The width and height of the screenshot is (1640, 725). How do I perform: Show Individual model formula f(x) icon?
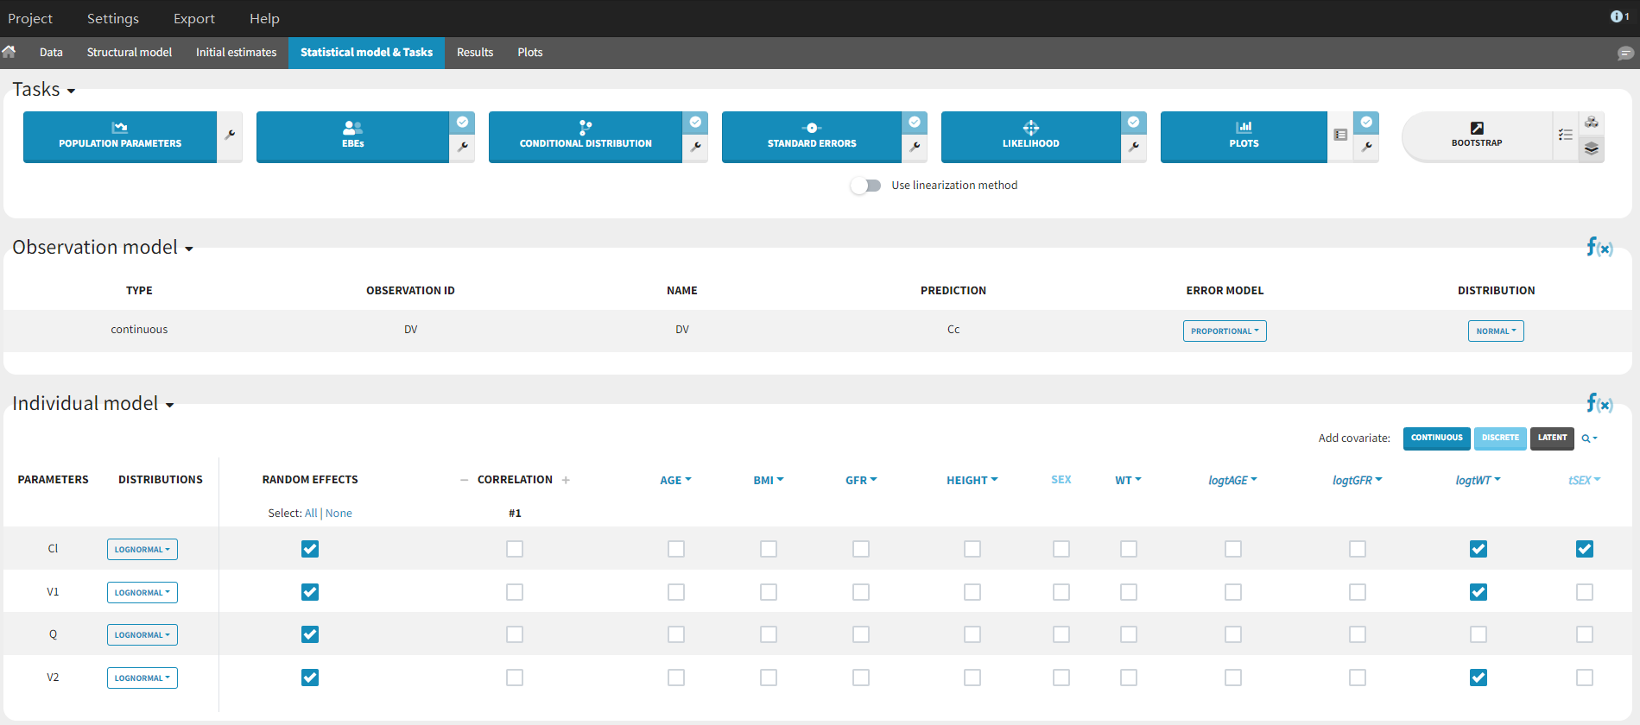(x=1599, y=403)
